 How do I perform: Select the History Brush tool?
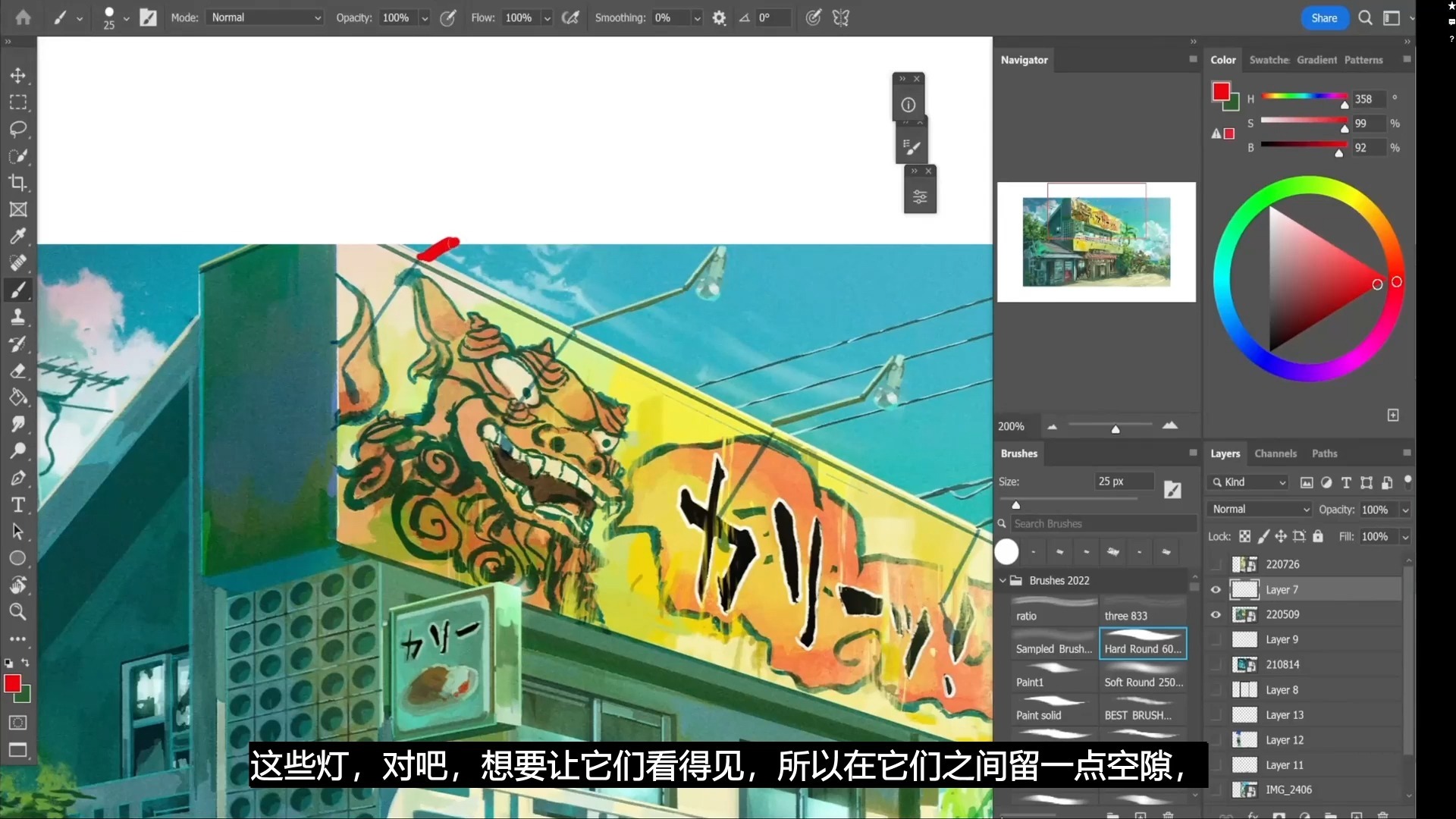coord(18,344)
